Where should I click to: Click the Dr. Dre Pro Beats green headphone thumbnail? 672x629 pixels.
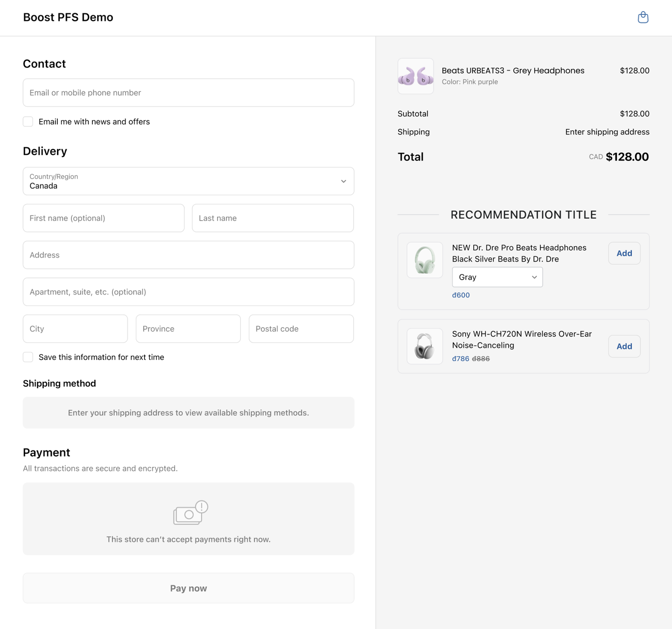(x=425, y=260)
